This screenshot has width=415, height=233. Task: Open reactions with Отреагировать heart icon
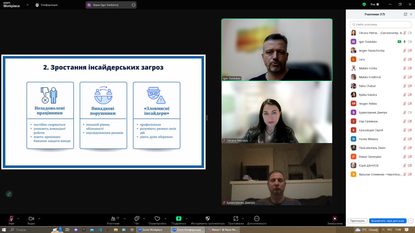tap(157, 220)
